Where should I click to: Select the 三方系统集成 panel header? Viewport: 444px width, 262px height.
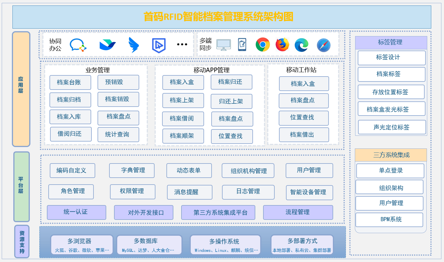tap(391, 155)
